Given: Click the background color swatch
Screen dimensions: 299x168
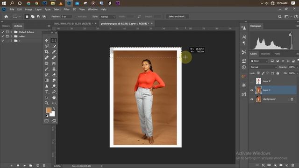Looking at the screenshot, I should [x=52, y=114].
